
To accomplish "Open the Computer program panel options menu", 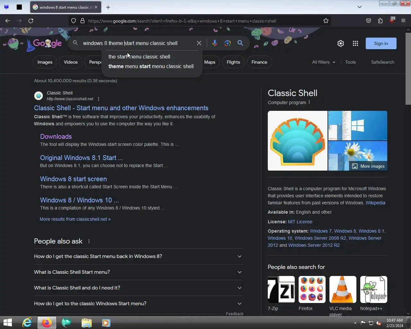I will [309, 102].
